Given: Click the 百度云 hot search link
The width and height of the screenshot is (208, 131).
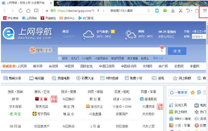Looking at the screenshot, I should point(145,58).
